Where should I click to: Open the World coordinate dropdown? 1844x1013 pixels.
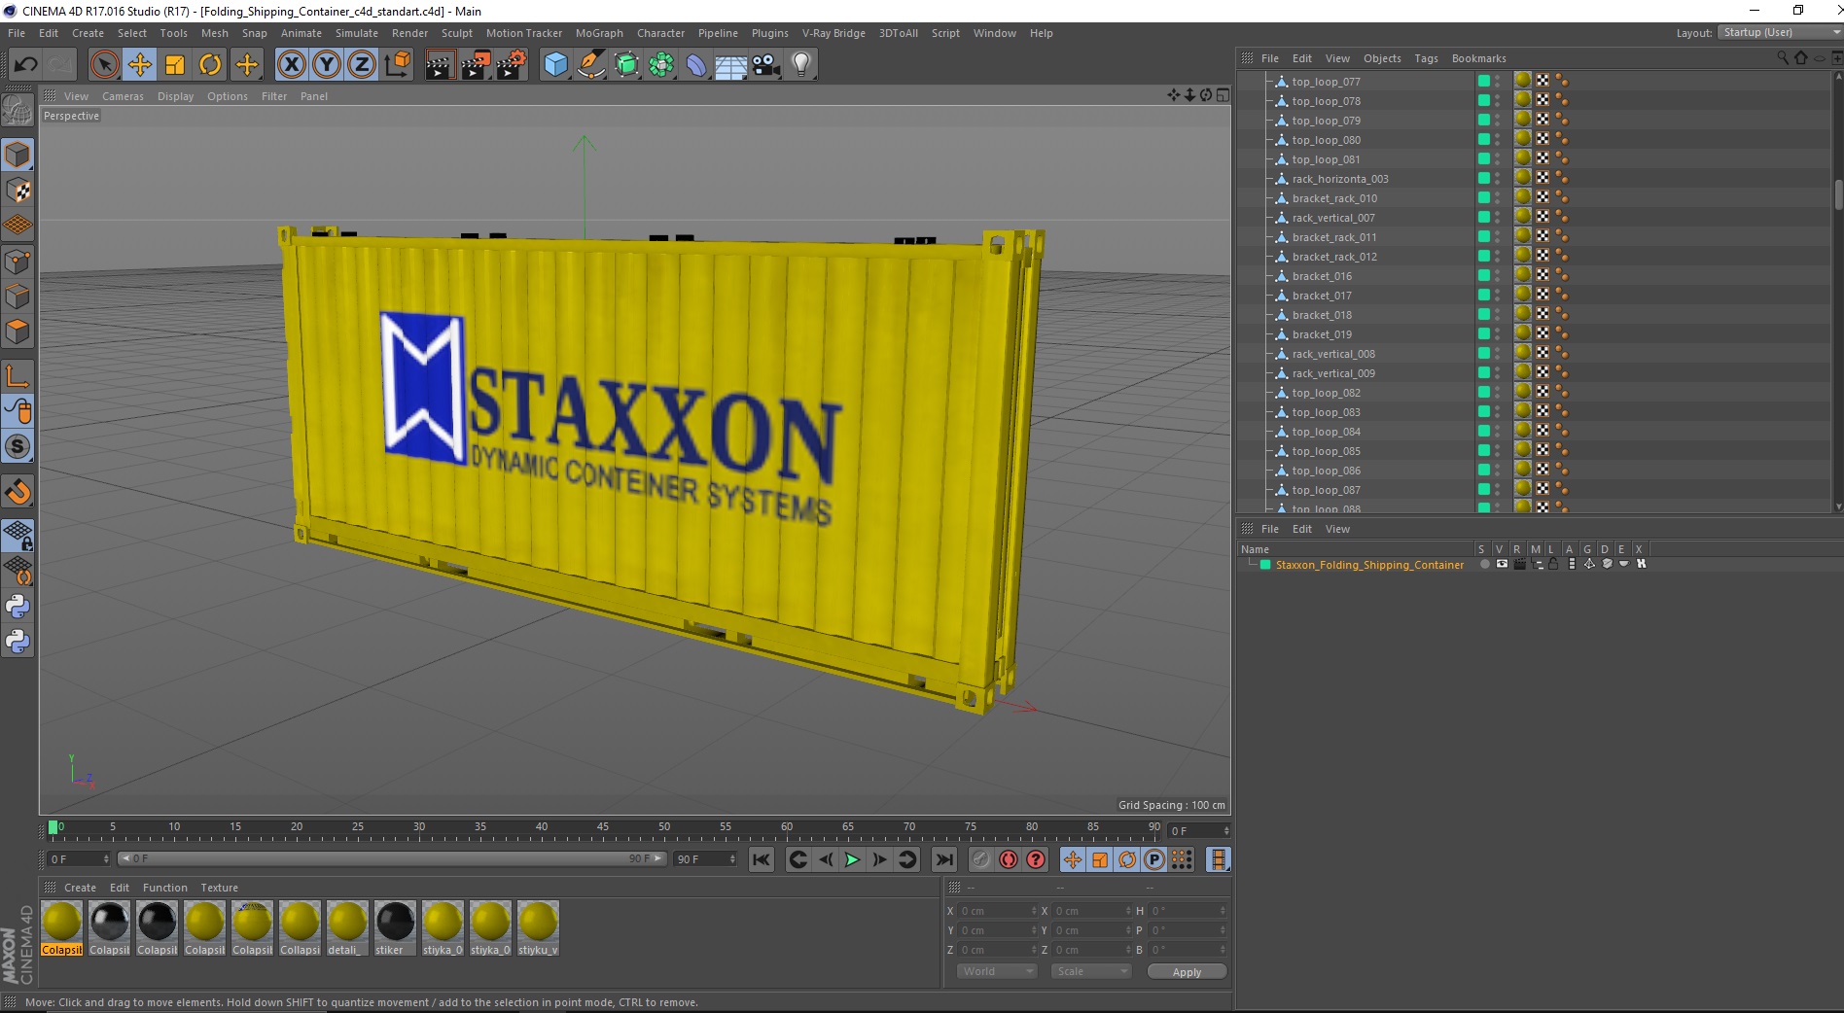[997, 971]
